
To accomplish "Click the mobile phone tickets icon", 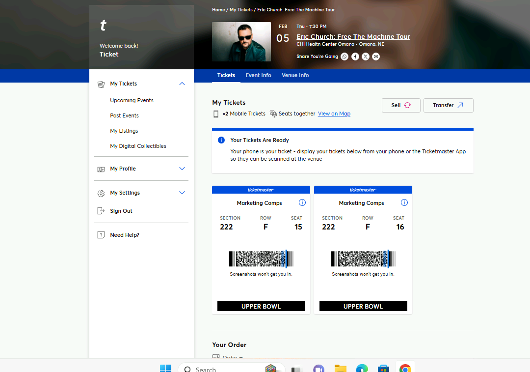I will pos(216,114).
